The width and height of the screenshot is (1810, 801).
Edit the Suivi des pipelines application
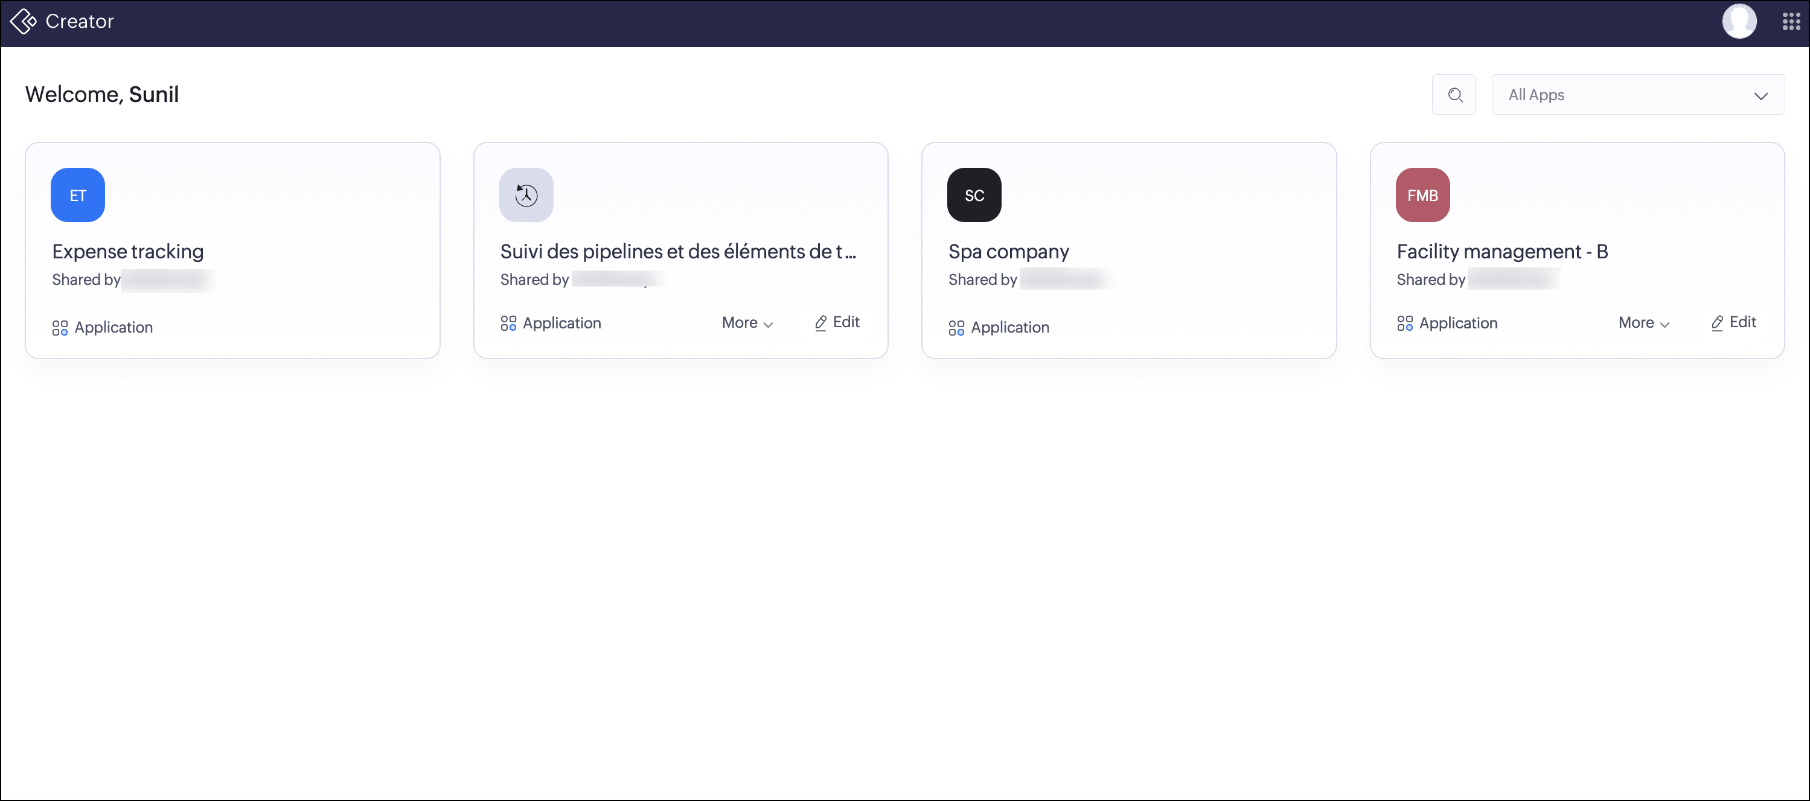(x=837, y=322)
